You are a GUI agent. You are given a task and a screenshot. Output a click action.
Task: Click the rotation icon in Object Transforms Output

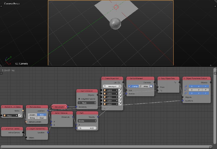[x=186, y=90]
